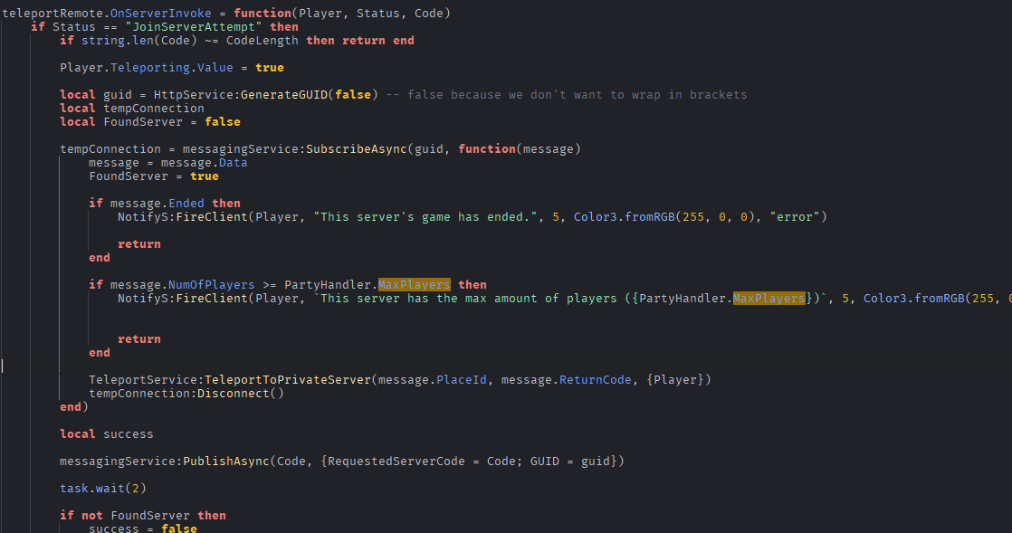The height and width of the screenshot is (533, 1012).
Task: Click Data in message.Data
Action: coord(233,162)
